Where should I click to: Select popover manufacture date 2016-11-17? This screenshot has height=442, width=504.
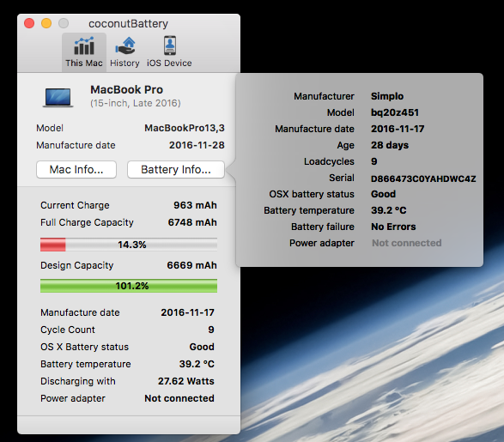tap(398, 129)
